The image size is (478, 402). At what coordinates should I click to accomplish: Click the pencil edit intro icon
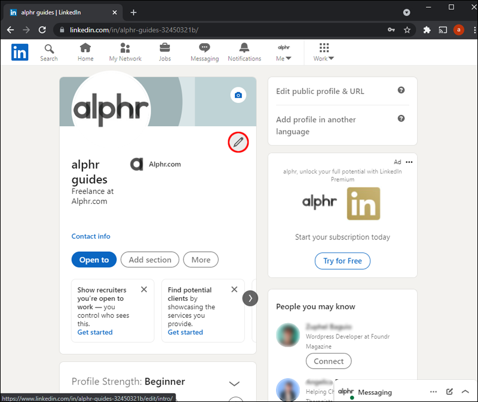point(238,142)
